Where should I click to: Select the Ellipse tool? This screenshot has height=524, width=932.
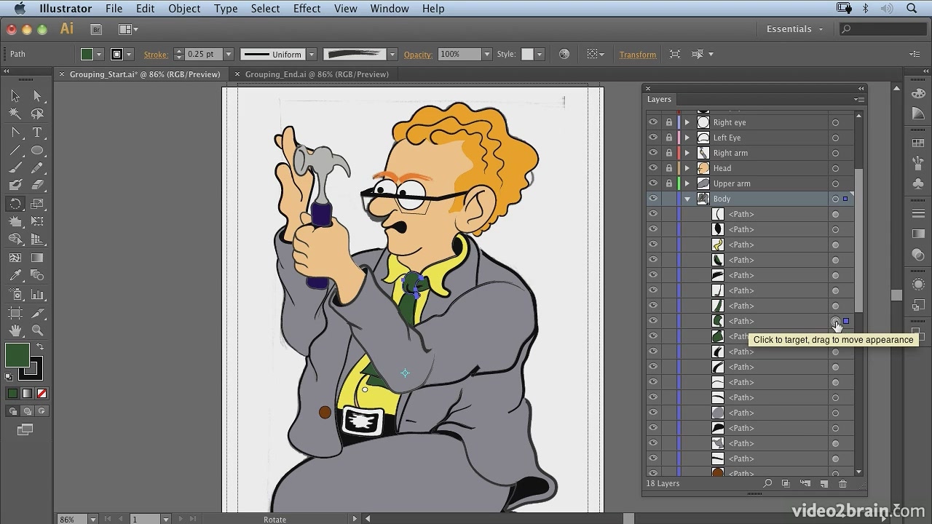point(37,151)
